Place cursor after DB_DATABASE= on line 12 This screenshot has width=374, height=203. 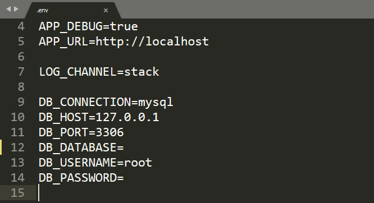124,147
